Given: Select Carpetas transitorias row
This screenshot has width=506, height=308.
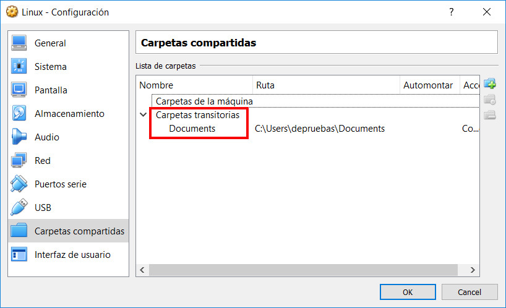Looking at the screenshot, I should pos(197,115).
